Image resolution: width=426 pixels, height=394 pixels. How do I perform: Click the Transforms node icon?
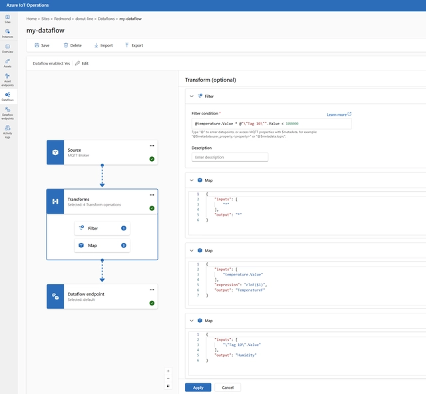pyautogui.click(x=55, y=202)
